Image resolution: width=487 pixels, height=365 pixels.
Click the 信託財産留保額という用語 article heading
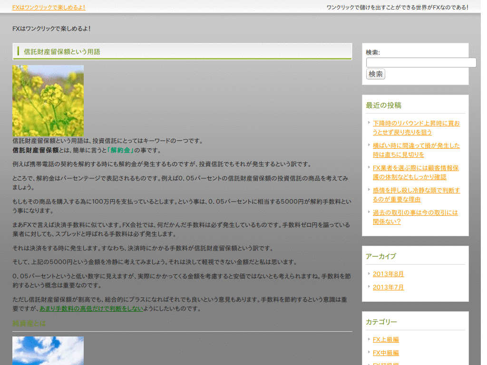(x=62, y=52)
